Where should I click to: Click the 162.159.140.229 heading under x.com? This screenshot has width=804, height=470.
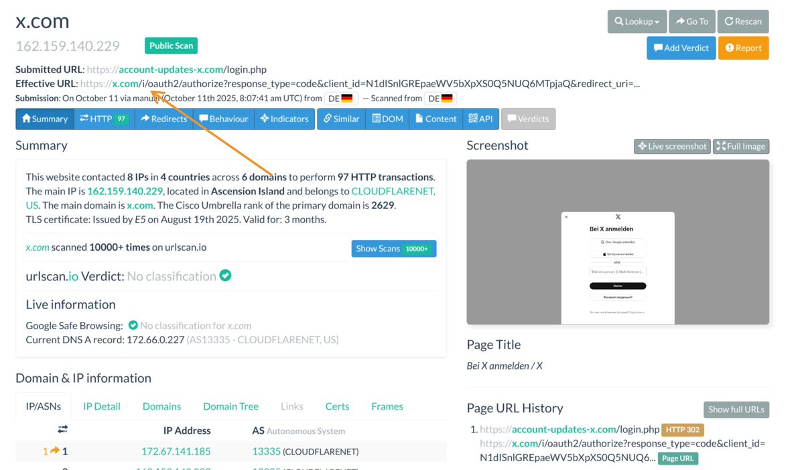tap(68, 46)
